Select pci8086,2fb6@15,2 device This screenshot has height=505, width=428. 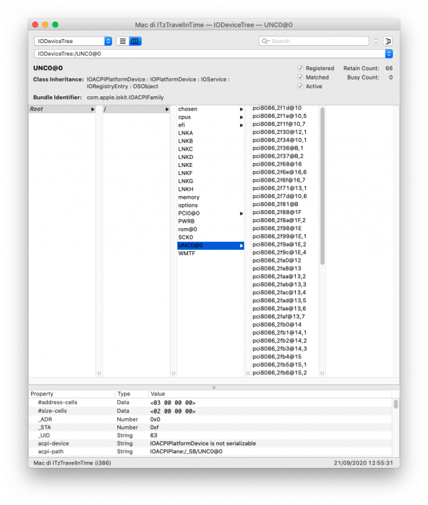pyautogui.click(x=285, y=373)
